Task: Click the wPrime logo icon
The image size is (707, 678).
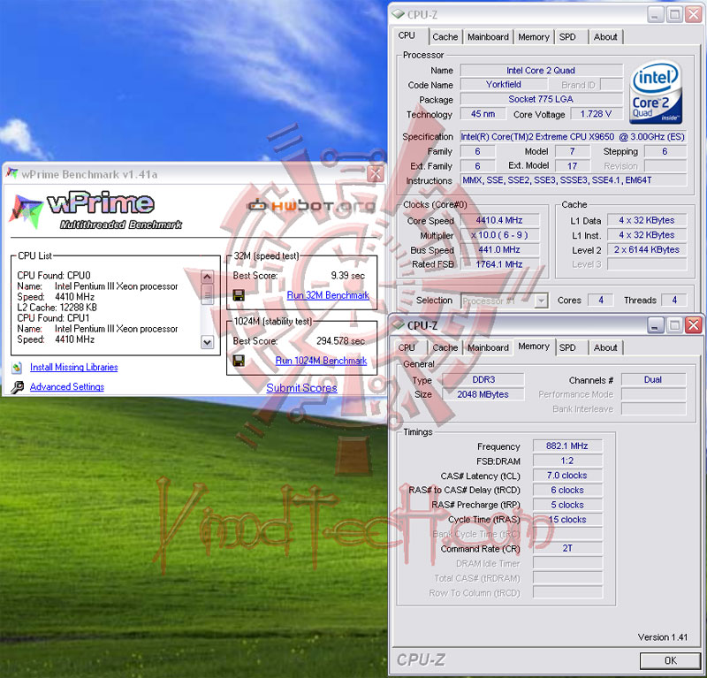Action: 26,211
